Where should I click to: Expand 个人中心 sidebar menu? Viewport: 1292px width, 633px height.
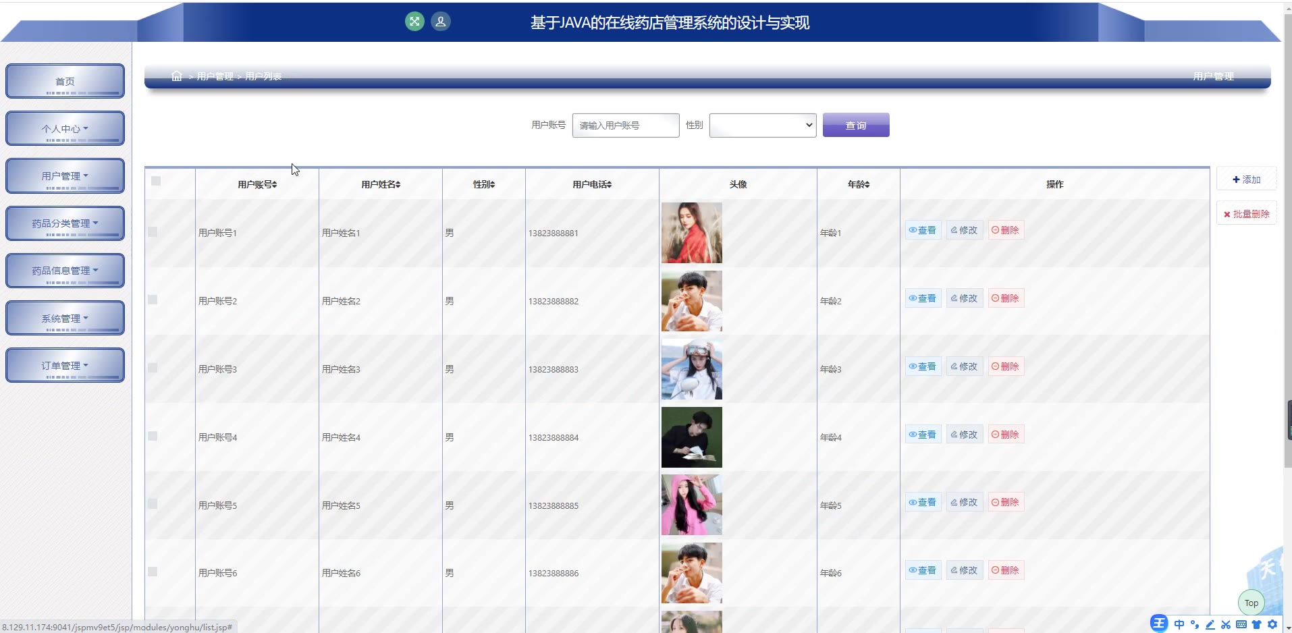tap(65, 128)
